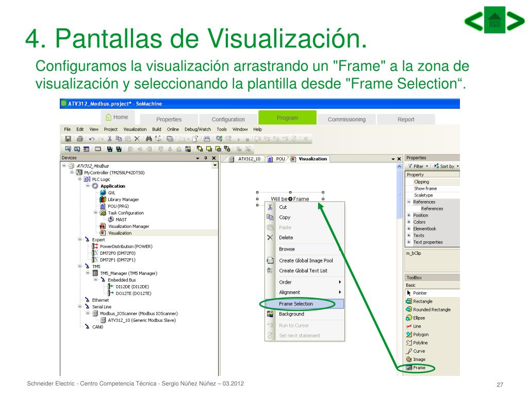Switch to the ATV312_10 editor tab
Viewport: 528px width, 396px height.
[246, 159]
